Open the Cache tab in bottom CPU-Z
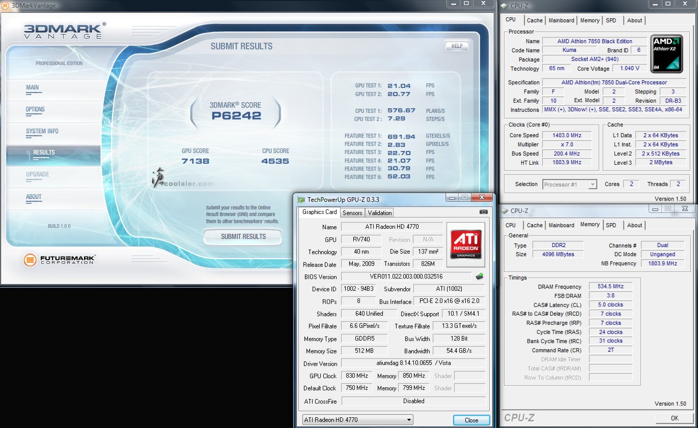 [x=535, y=225]
